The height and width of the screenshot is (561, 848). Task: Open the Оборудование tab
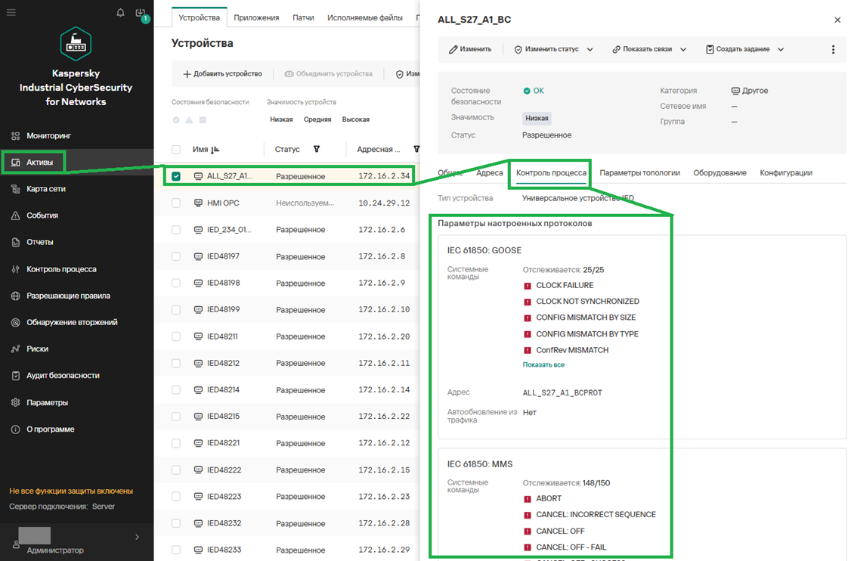coord(720,172)
